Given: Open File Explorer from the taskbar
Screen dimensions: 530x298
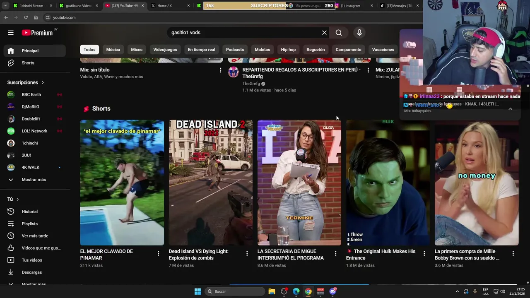Looking at the screenshot, I should point(272,291).
